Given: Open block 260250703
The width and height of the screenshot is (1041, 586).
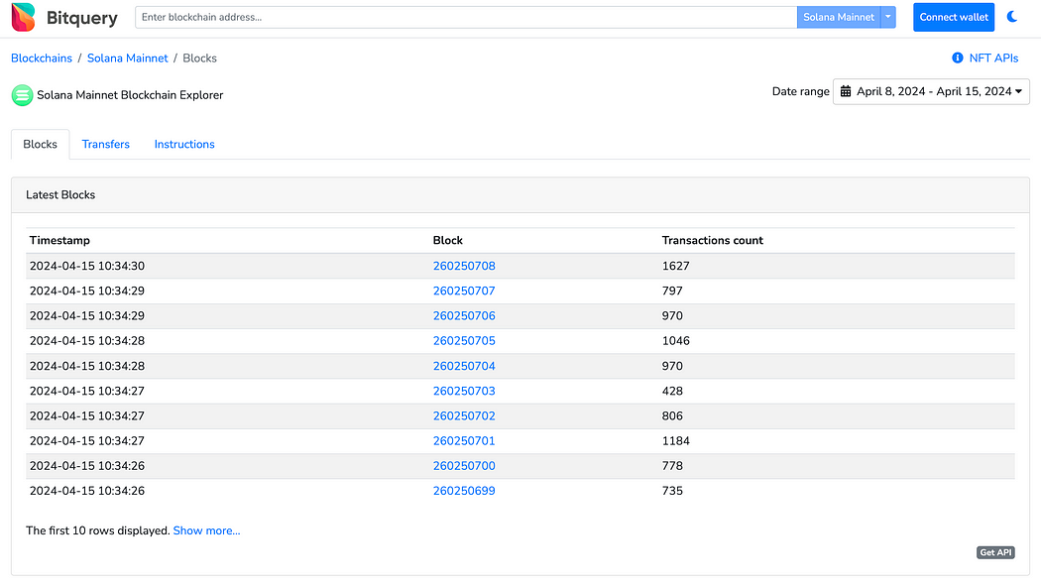Looking at the screenshot, I should click(464, 391).
